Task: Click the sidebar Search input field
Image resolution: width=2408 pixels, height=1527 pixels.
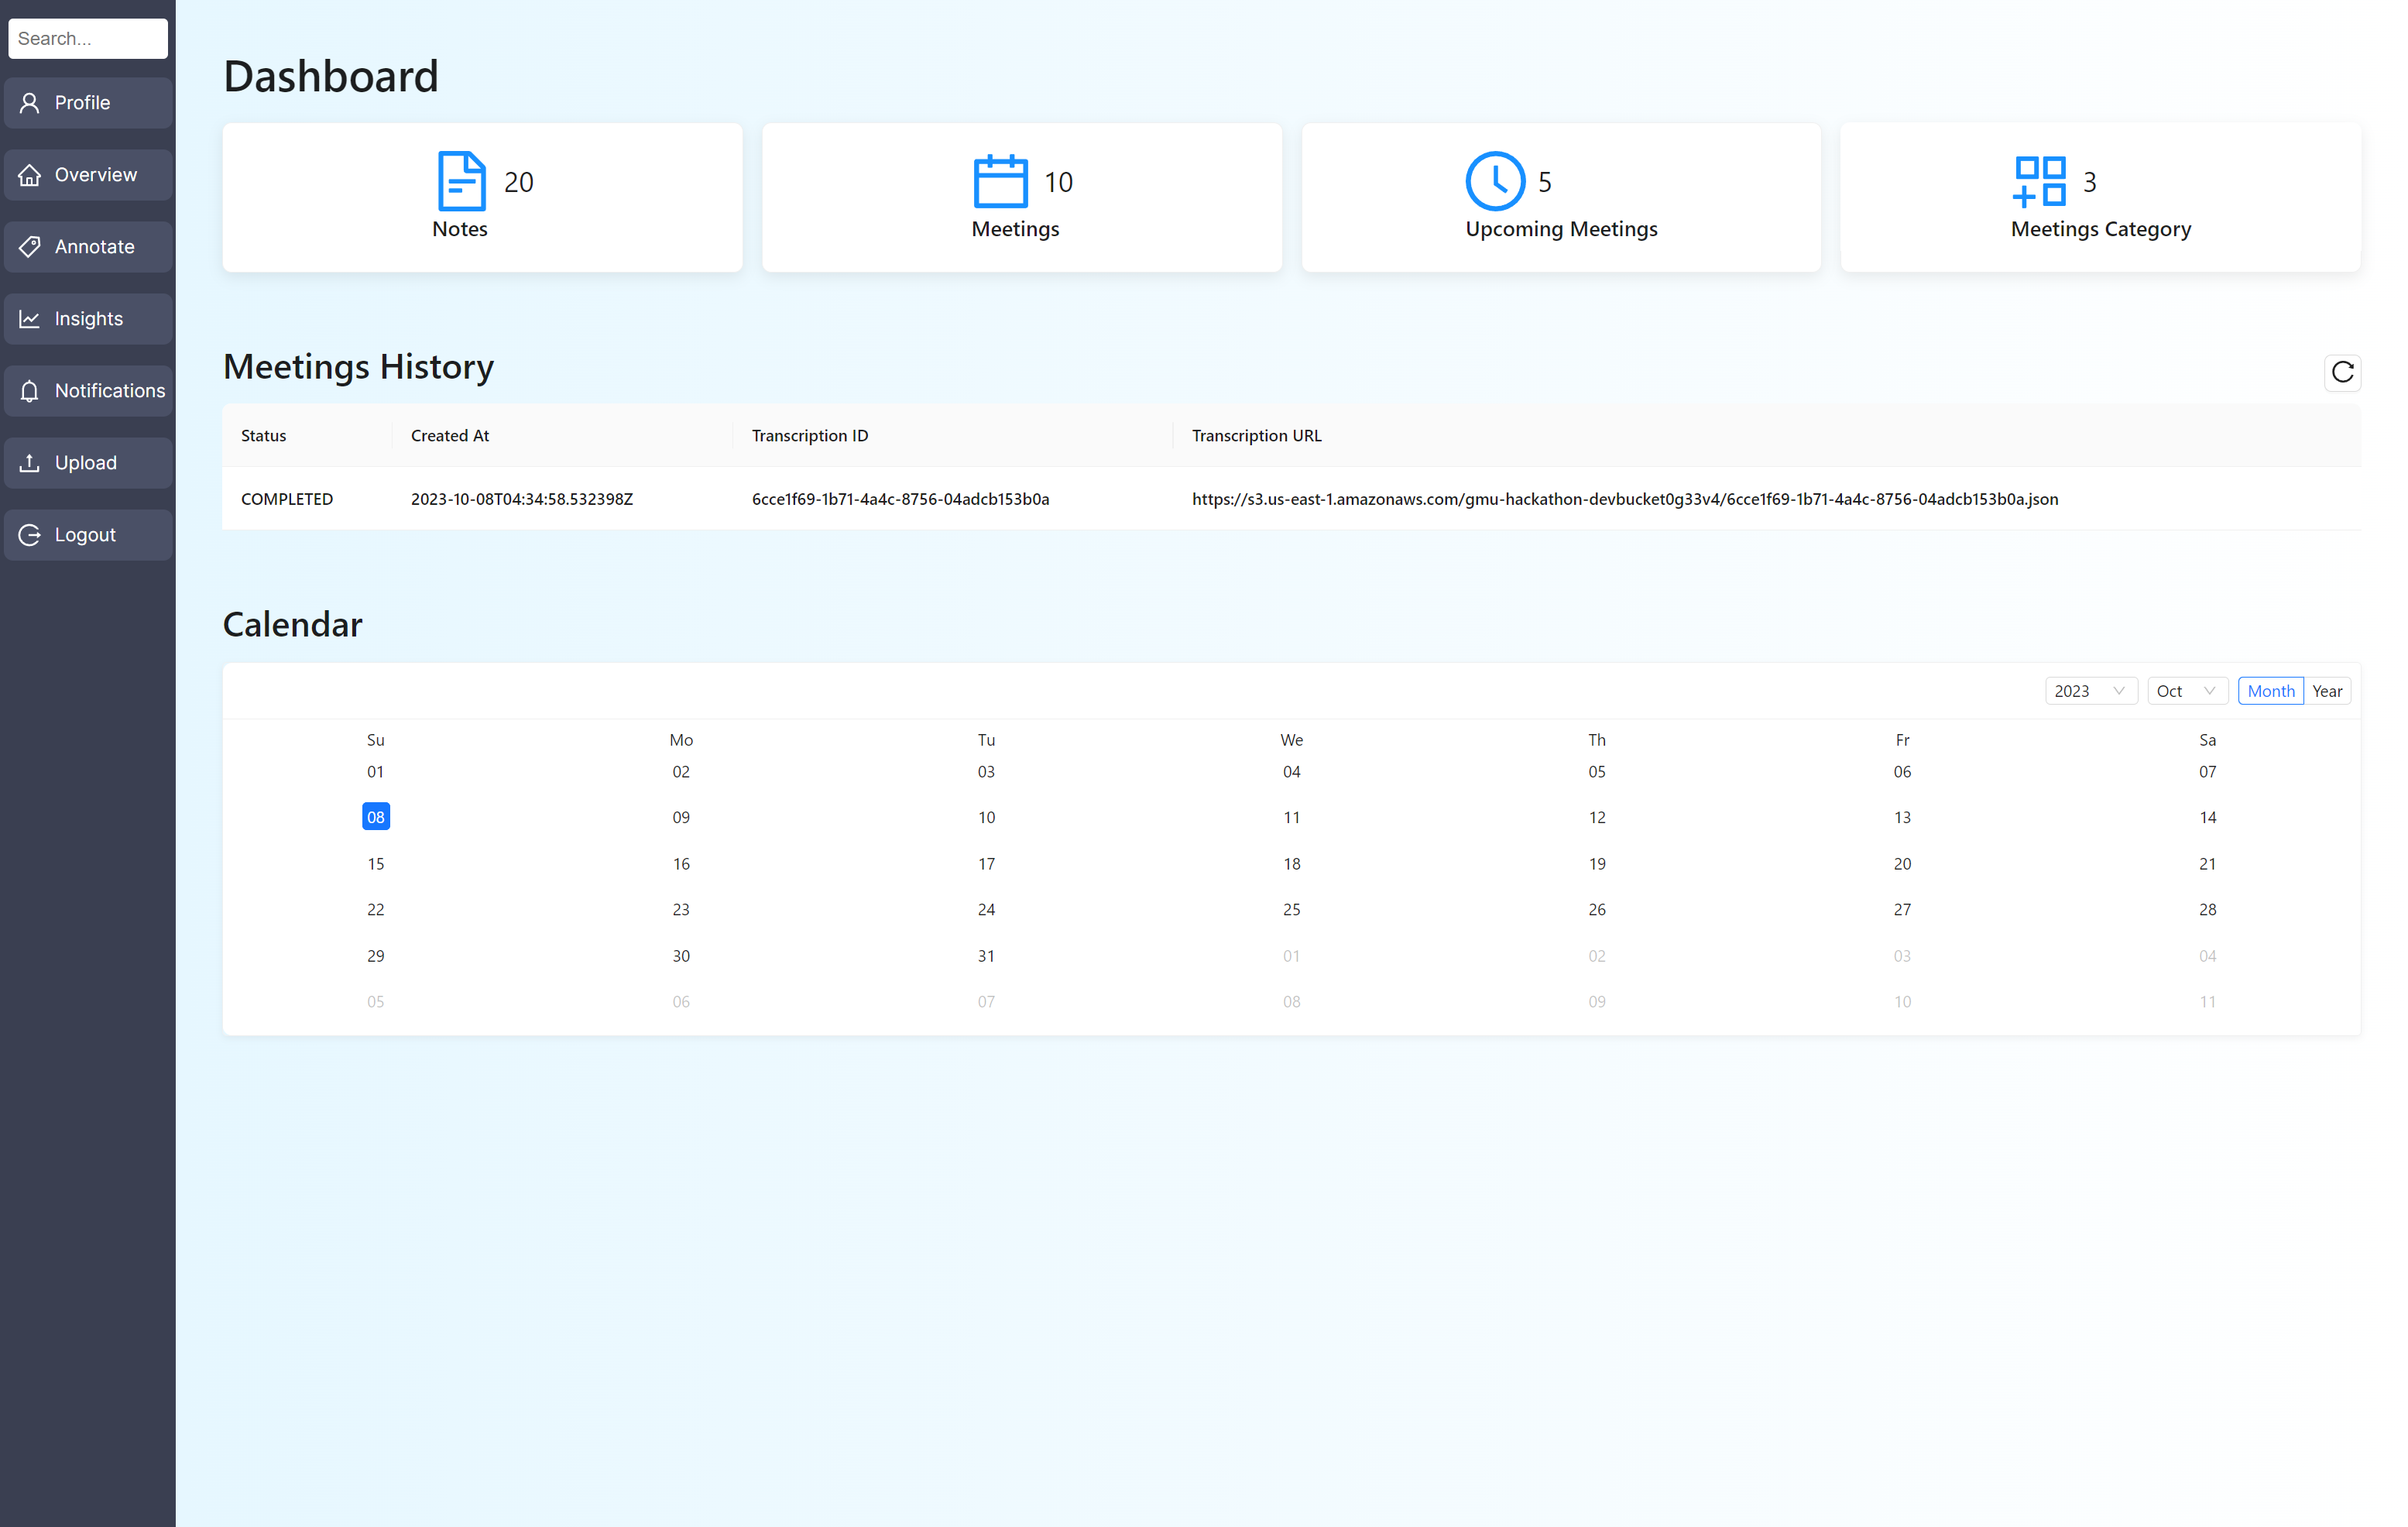Action: 88,39
